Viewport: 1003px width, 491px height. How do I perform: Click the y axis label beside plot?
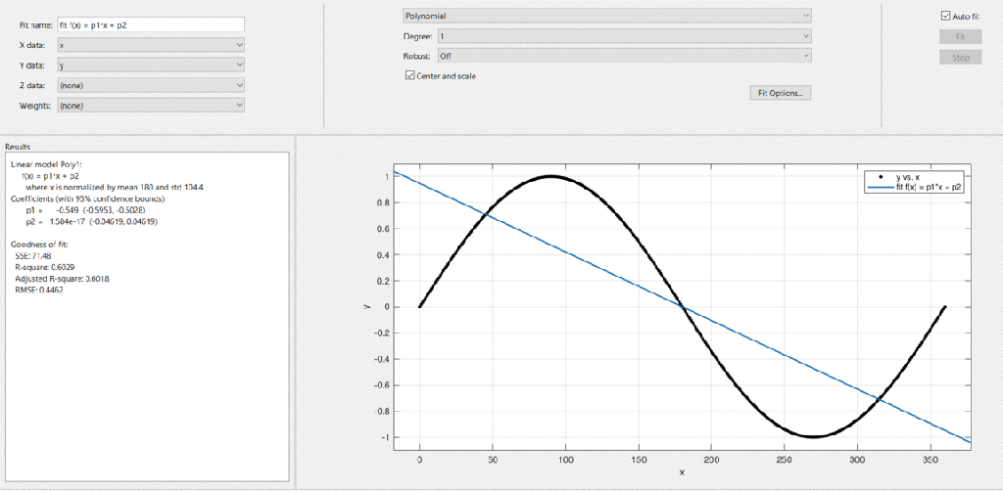tap(366, 306)
